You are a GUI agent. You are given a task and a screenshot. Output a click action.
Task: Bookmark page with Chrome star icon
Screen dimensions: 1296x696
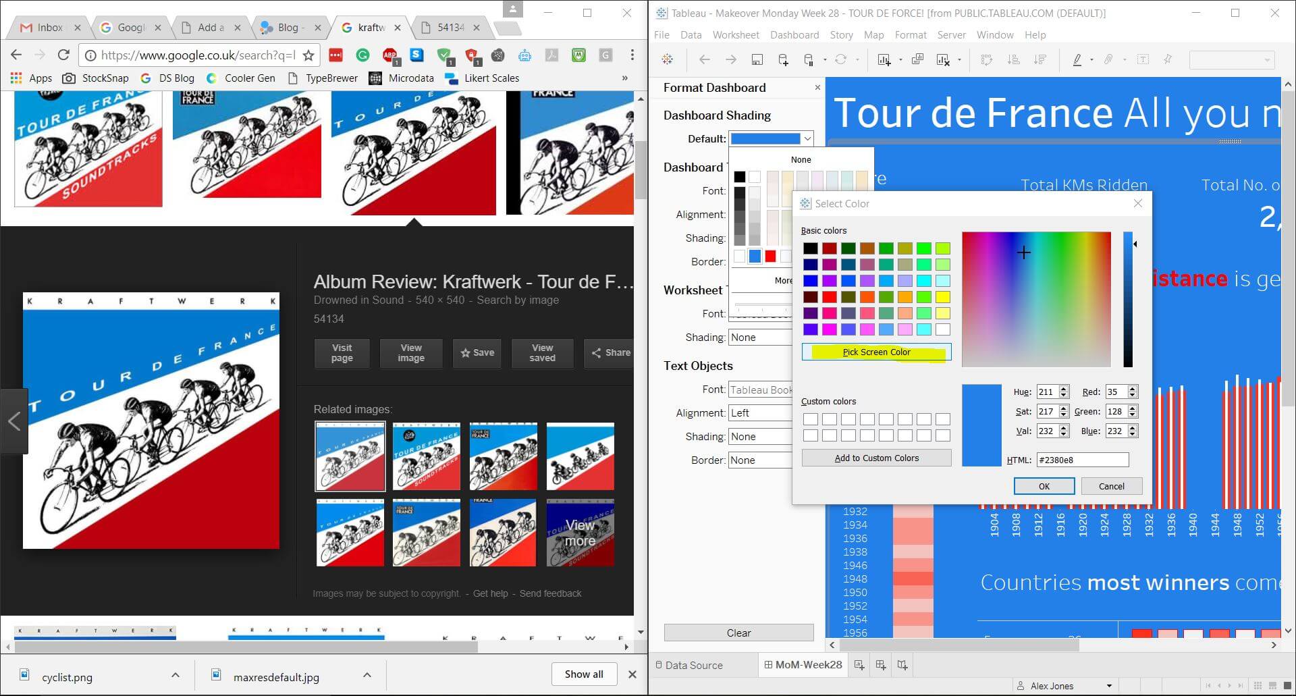[308, 55]
